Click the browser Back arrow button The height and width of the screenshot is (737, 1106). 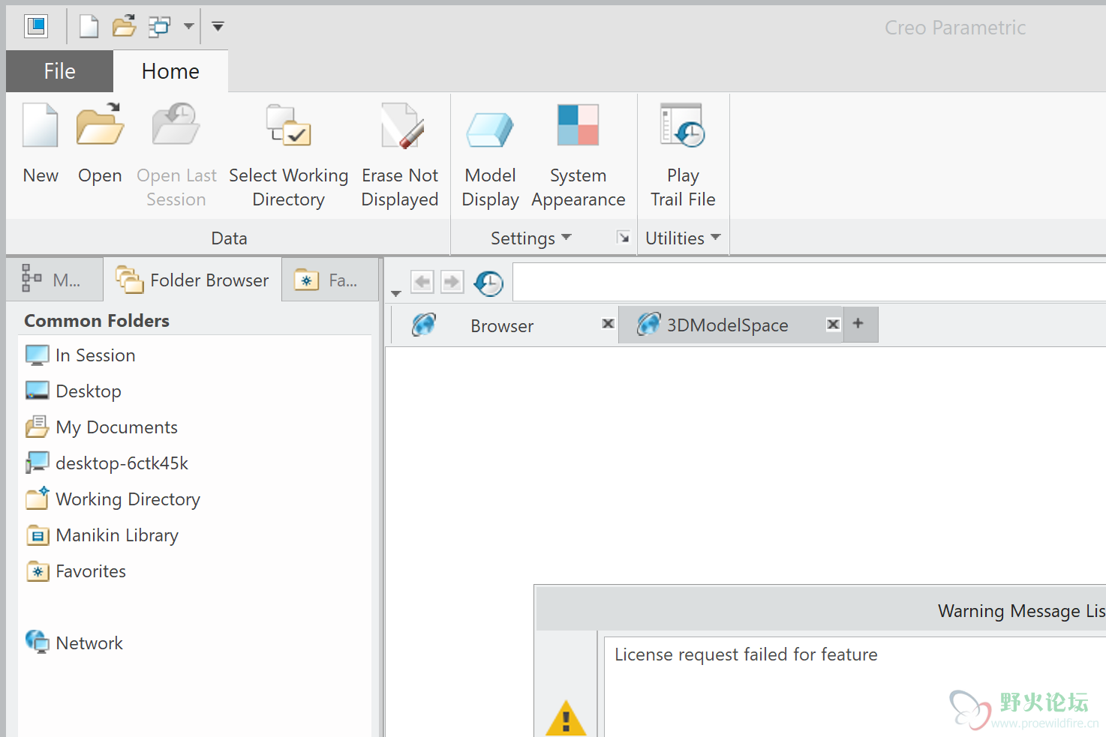(x=422, y=283)
